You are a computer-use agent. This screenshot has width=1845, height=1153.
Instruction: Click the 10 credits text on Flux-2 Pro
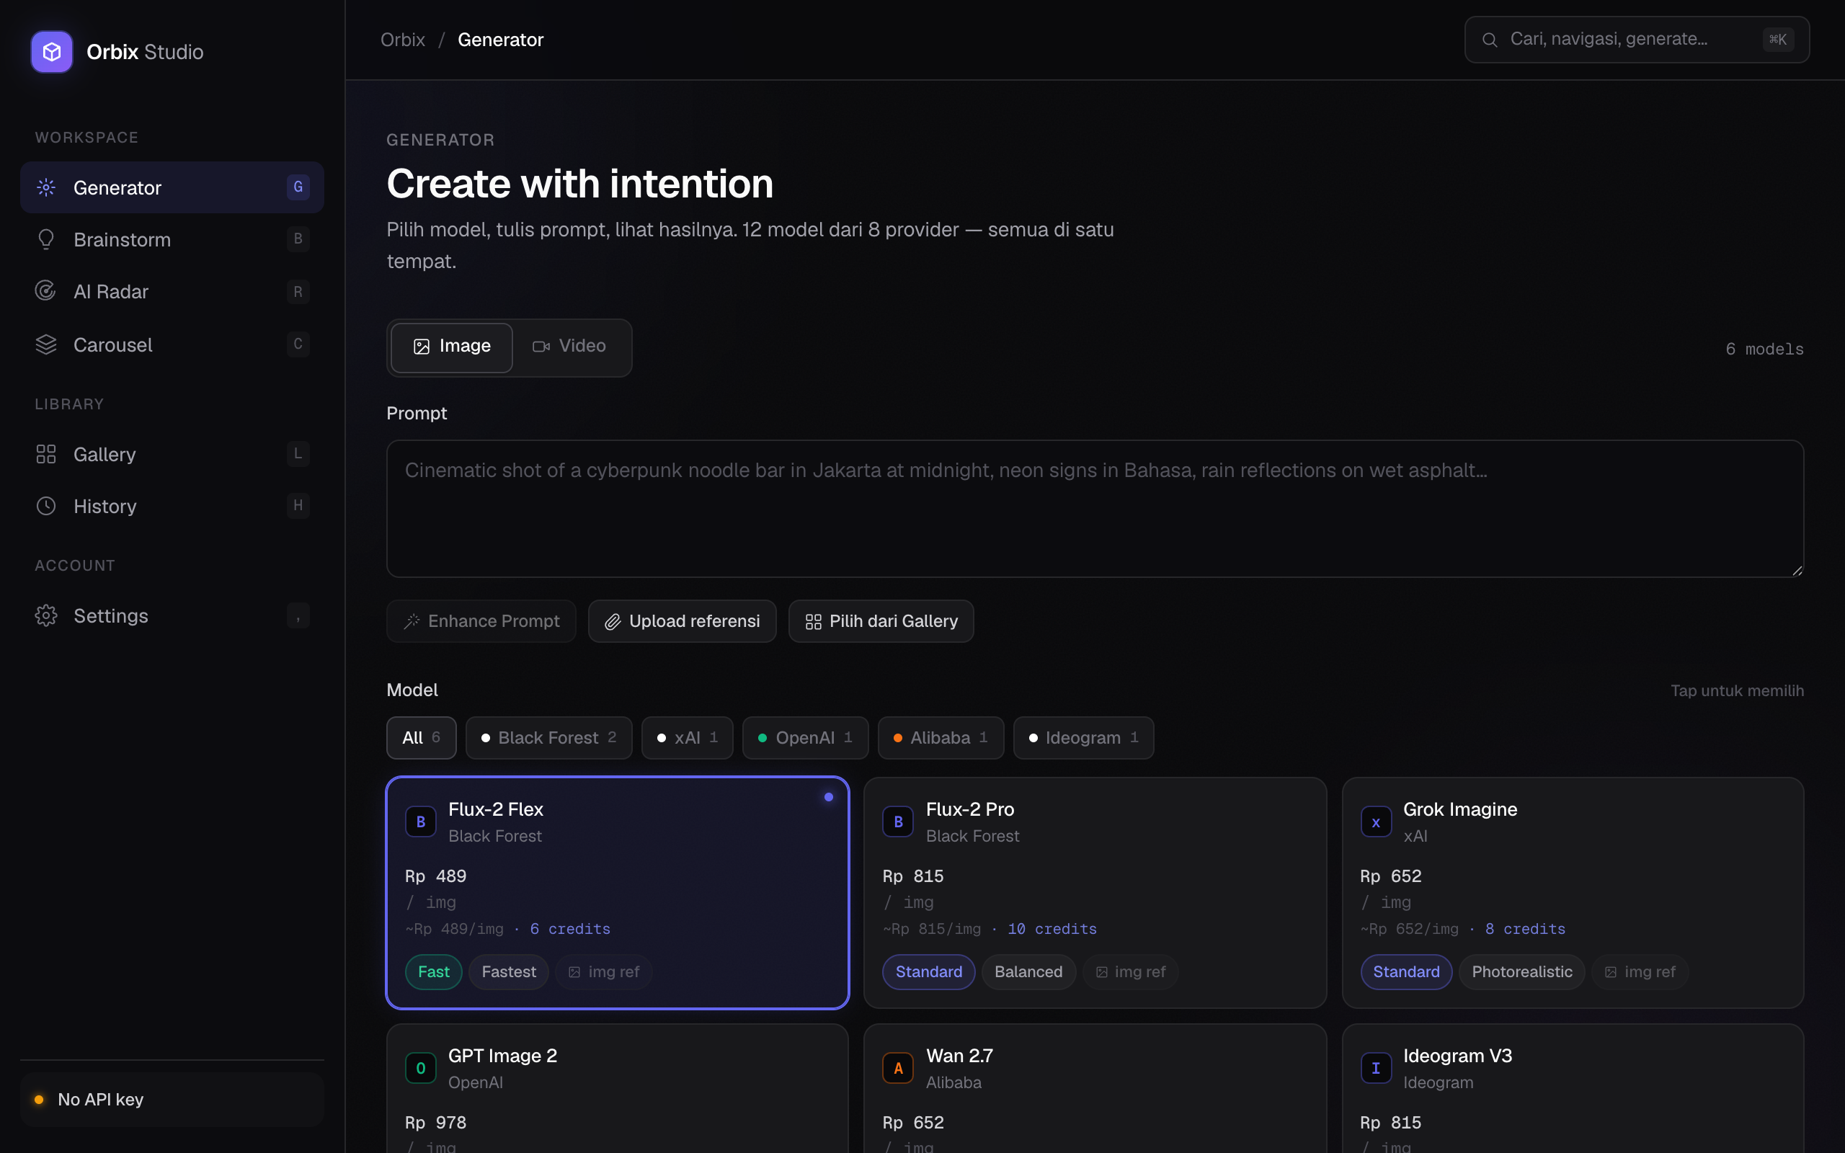(1052, 929)
